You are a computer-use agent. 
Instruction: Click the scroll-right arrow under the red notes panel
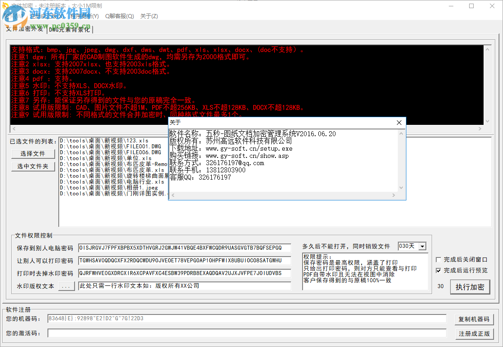pos(480,128)
